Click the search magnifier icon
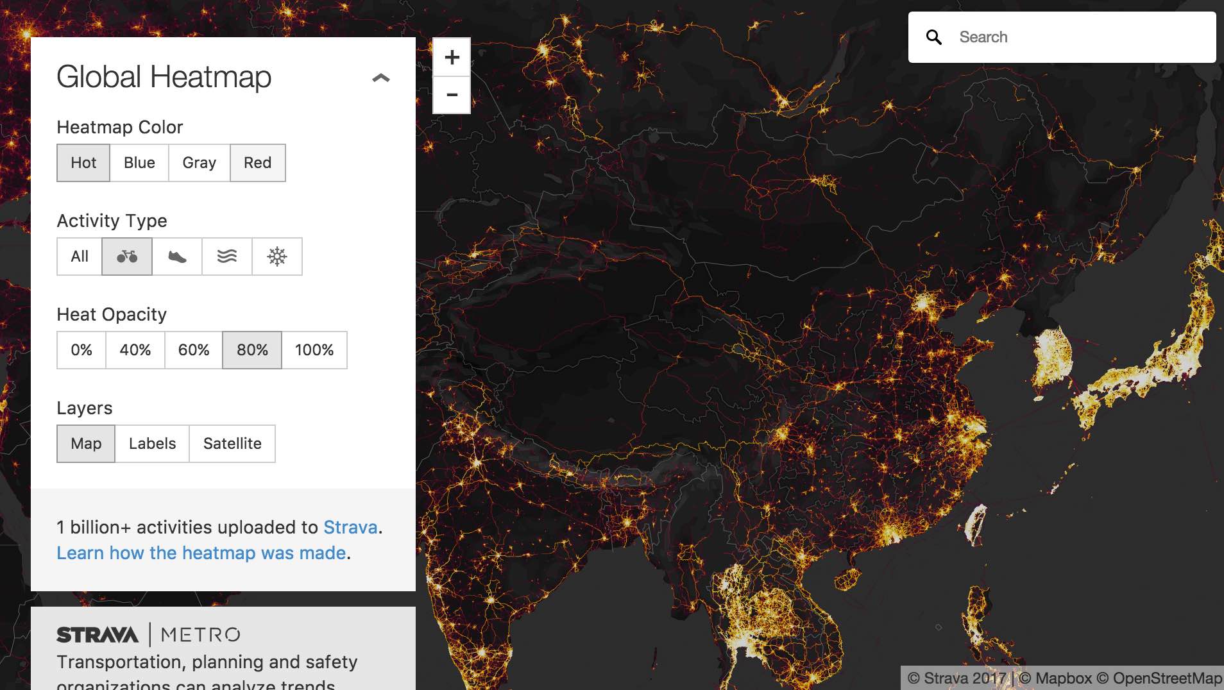This screenshot has height=690, width=1224. click(934, 37)
